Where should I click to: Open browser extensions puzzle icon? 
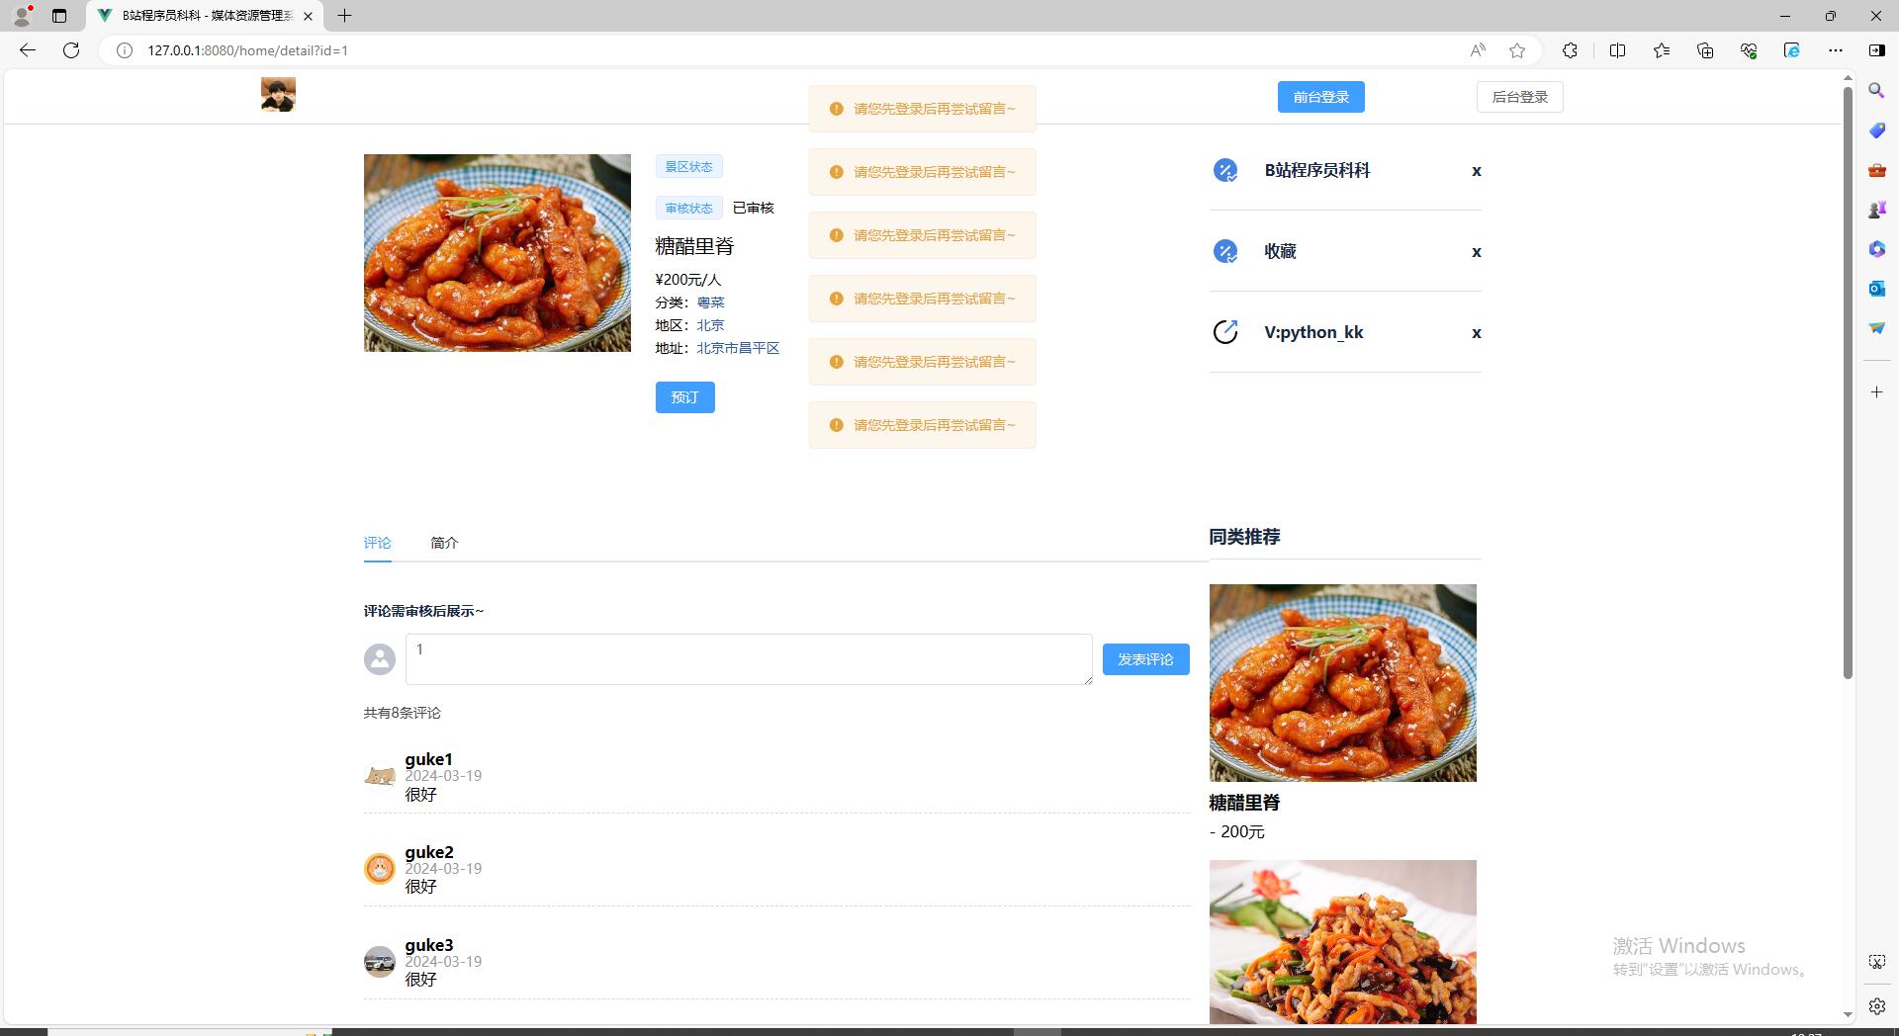[1570, 50]
